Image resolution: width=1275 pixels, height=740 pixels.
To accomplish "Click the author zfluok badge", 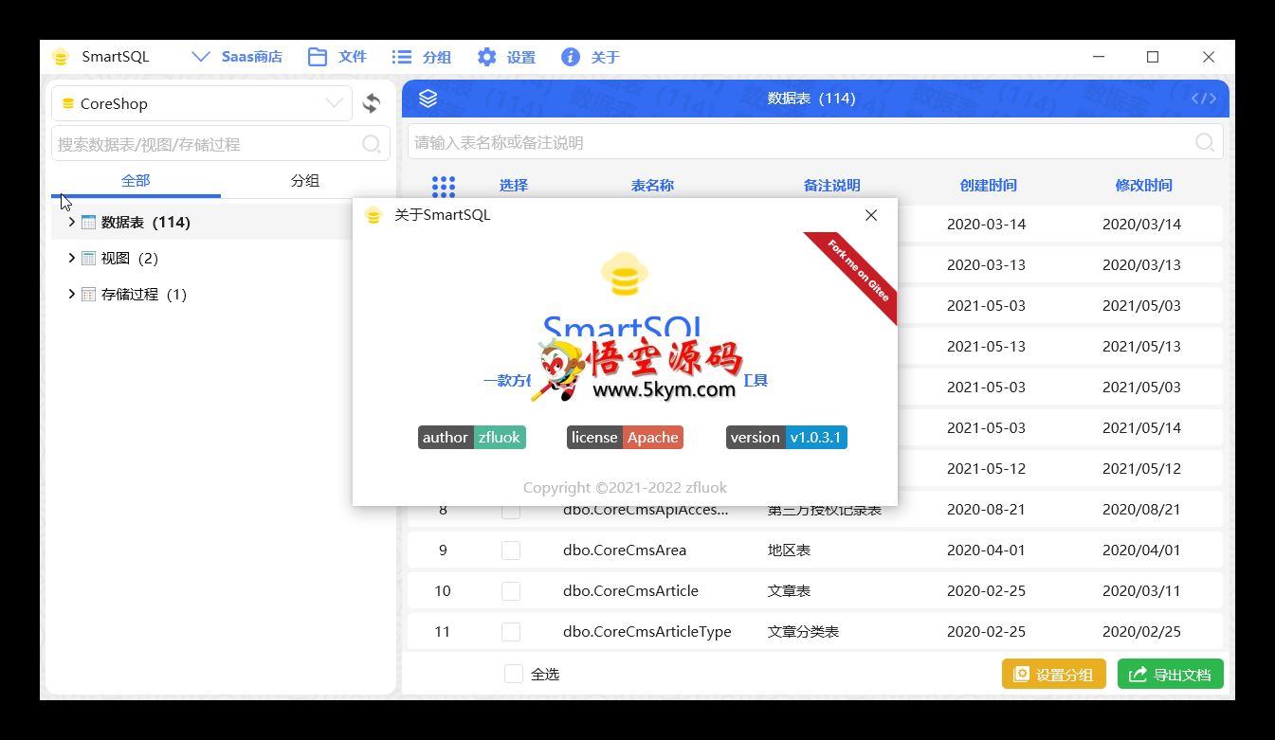I will 471,437.
